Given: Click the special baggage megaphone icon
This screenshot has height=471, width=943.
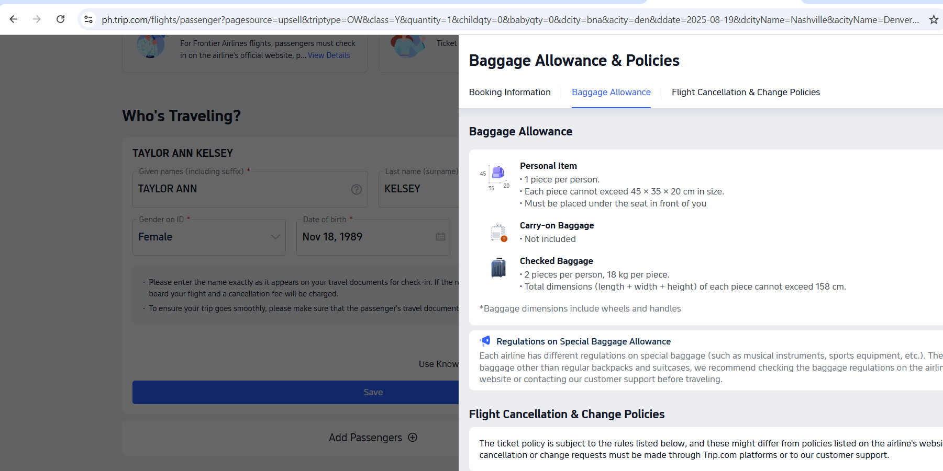Looking at the screenshot, I should point(485,341).
